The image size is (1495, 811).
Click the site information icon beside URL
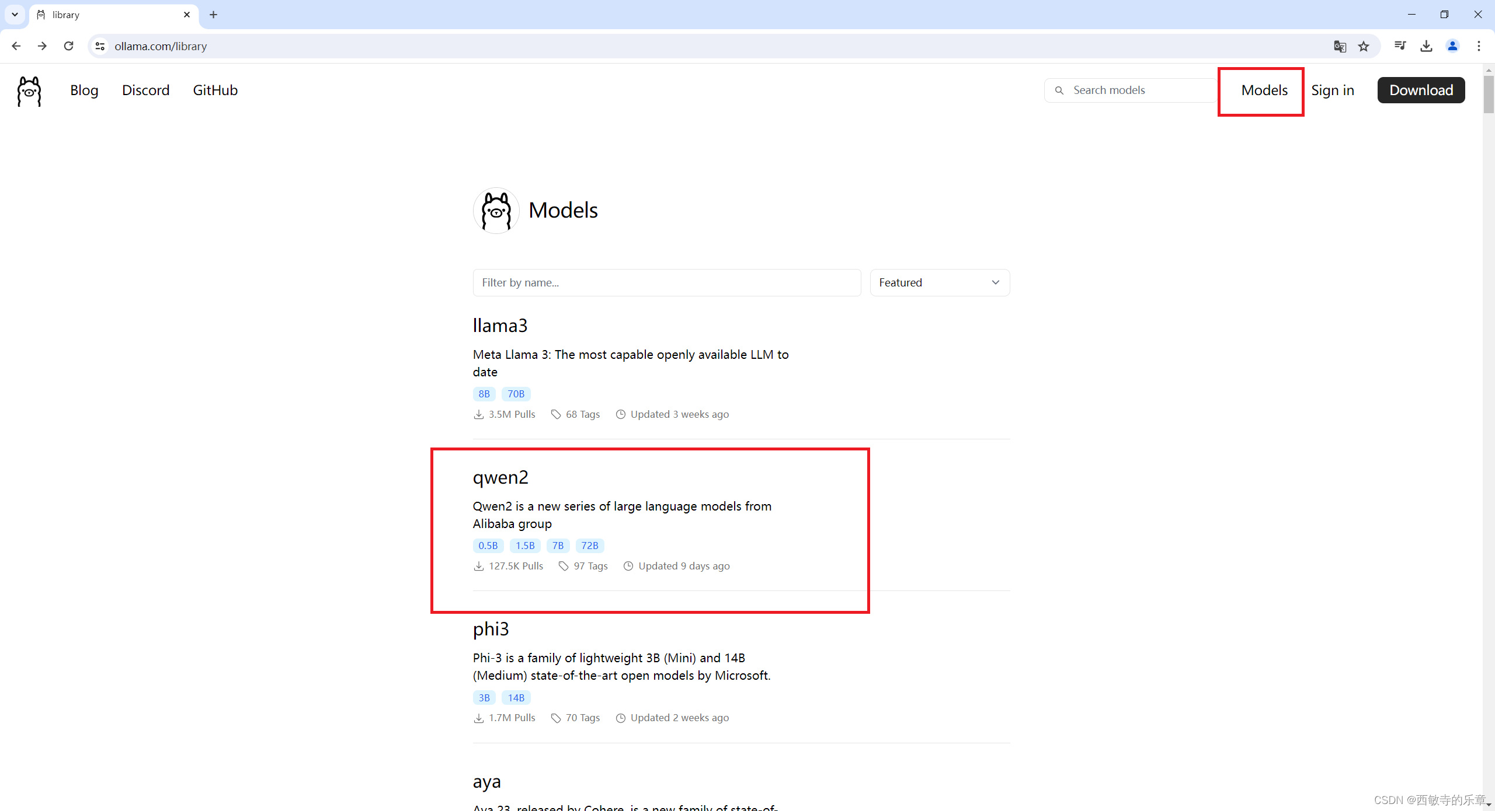[x=100, y=46]
